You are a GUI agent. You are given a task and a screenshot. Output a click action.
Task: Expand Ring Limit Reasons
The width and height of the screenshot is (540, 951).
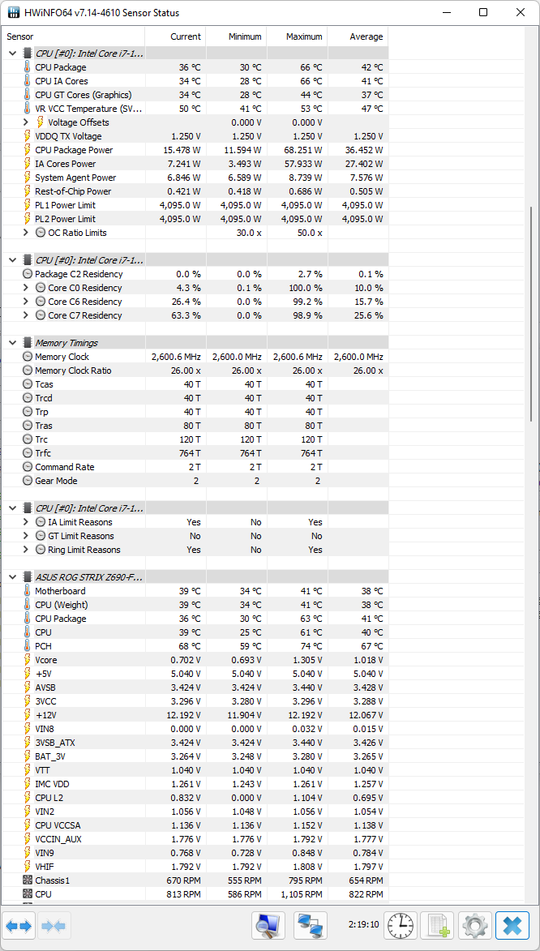tap(25, 550)
